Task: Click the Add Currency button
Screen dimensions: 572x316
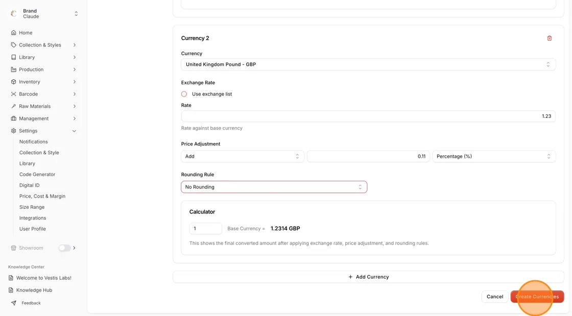Action: point(368,277)
